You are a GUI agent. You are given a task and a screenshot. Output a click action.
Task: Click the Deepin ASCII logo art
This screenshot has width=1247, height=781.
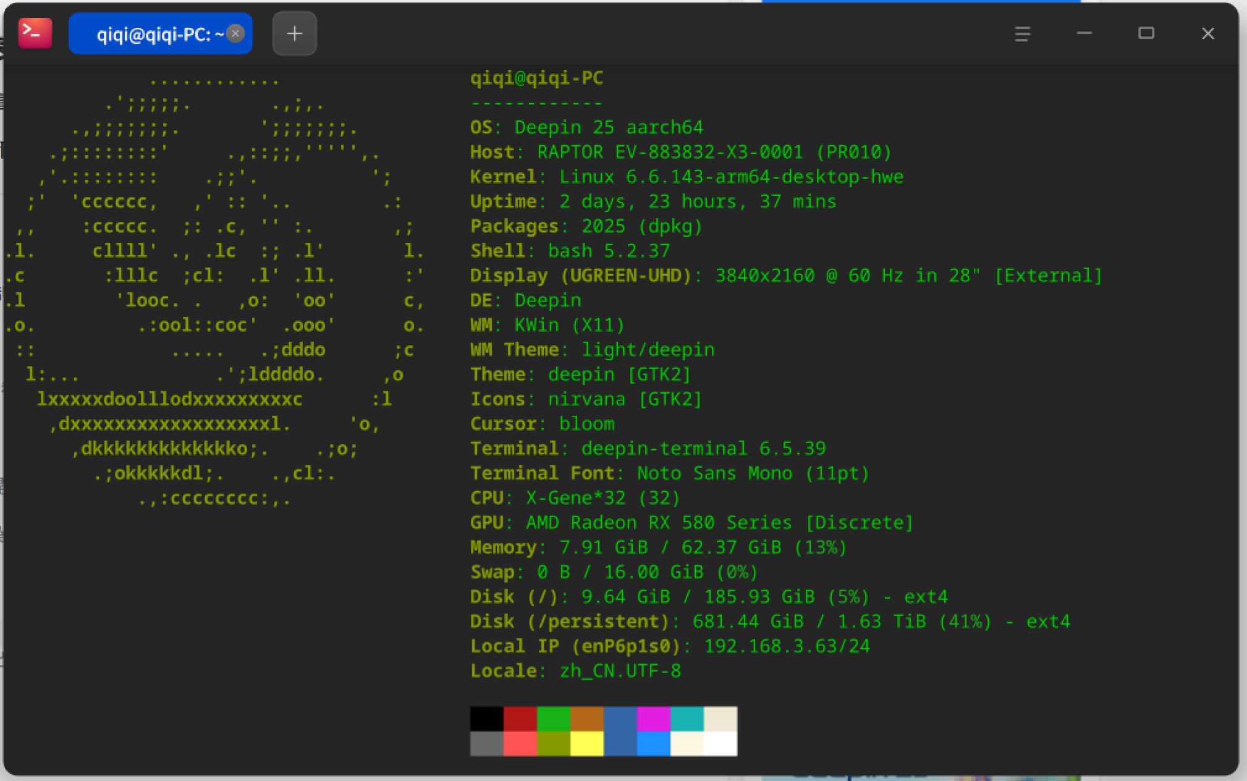(x=214, y=289)
